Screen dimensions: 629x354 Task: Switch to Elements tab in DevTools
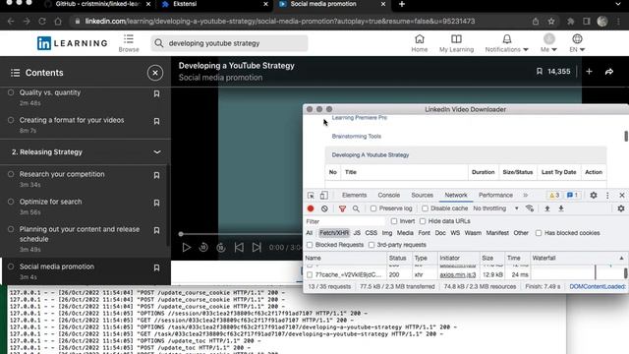coord(354,195)
